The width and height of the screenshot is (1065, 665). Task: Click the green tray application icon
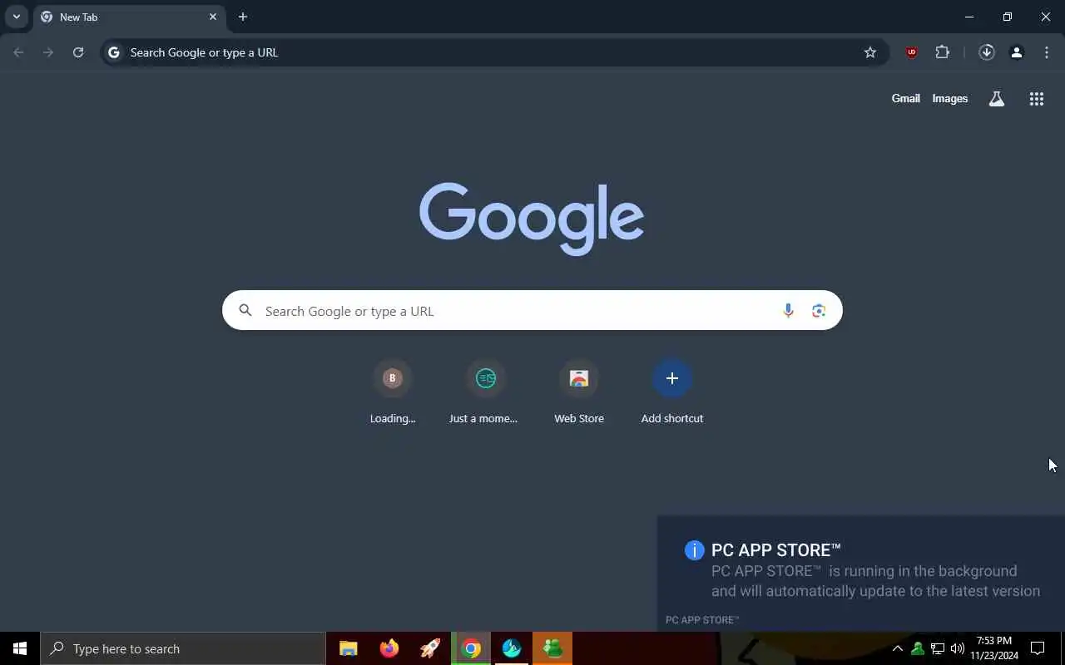[918, 648]
